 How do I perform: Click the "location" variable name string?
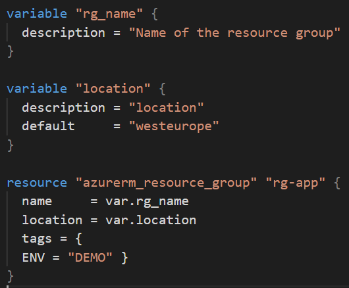point(113,89)
